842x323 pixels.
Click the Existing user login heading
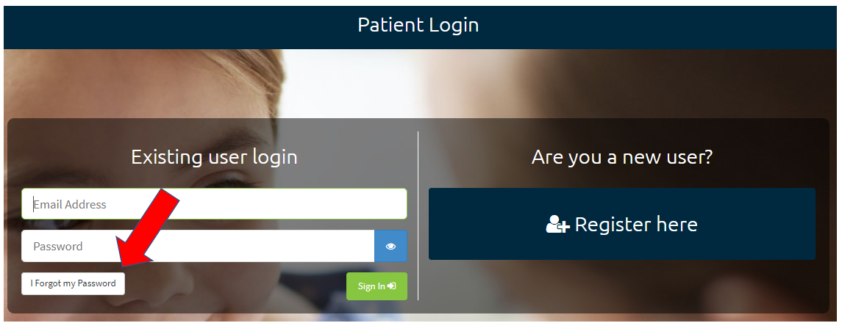coord(214,157)
